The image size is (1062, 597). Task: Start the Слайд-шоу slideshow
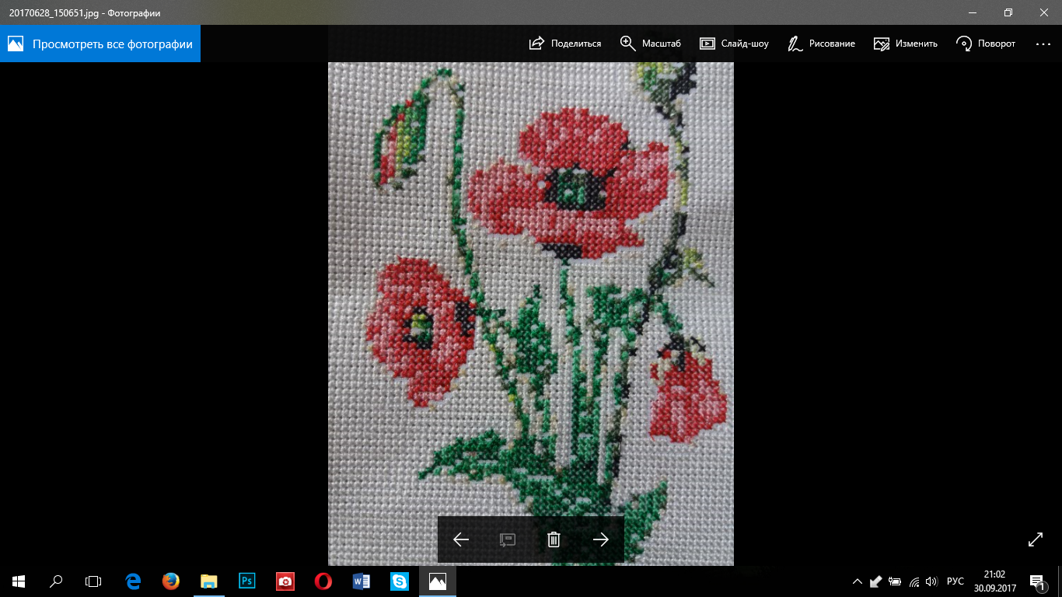tap(735, 44)
